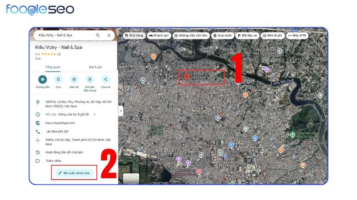Click the Hướng dẫn directions icon
This screenshot has height=200, width=357.
[x=43, y=80]
